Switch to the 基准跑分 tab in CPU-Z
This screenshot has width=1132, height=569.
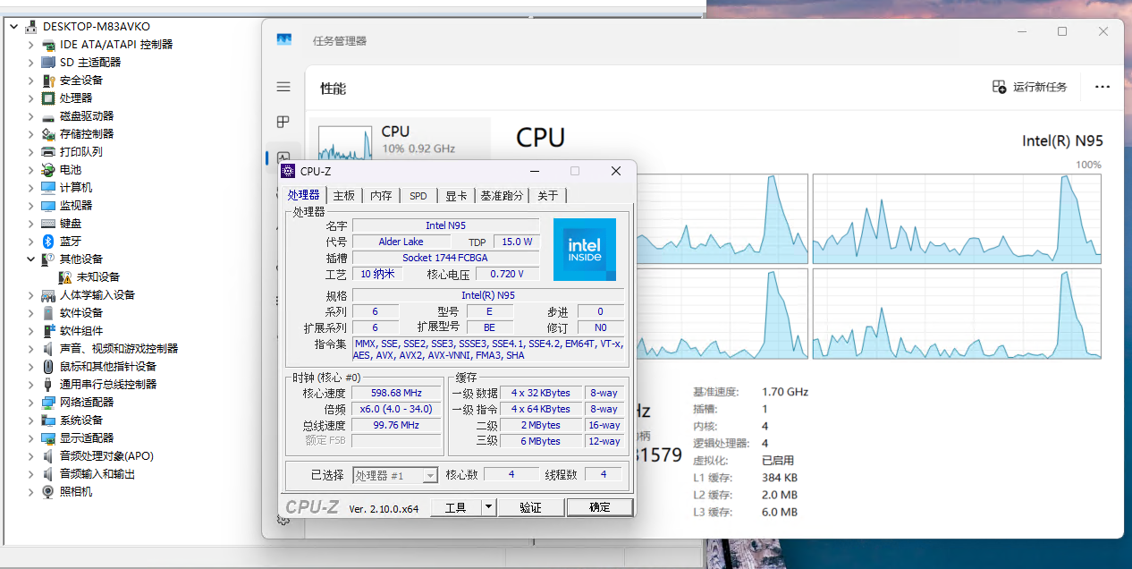[x=502, y=196]
